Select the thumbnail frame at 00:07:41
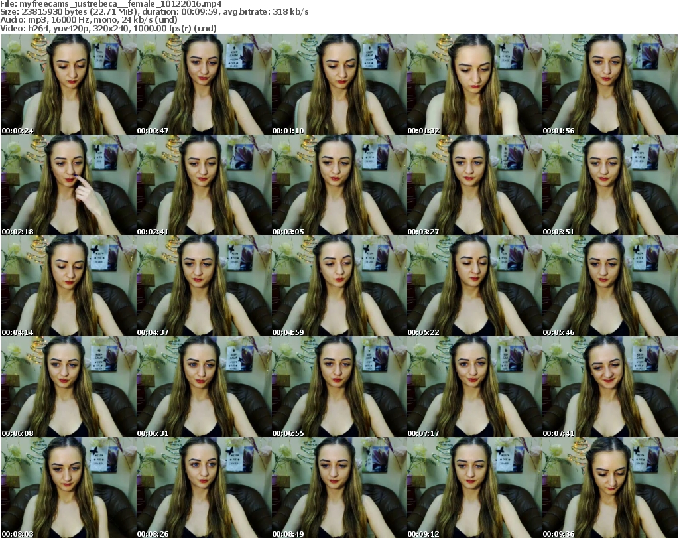 pos(610,387)
